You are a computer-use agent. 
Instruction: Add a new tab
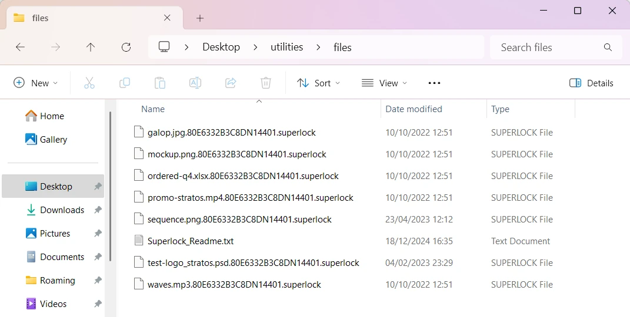pos(200,18)
